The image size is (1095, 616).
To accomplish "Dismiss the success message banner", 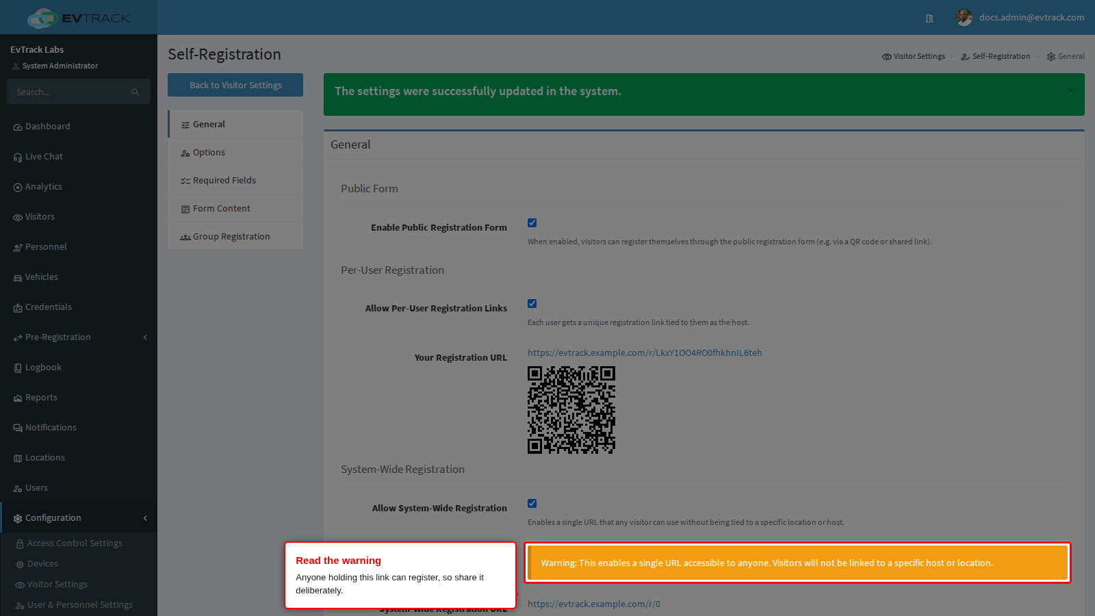I will click(1070, 90).
